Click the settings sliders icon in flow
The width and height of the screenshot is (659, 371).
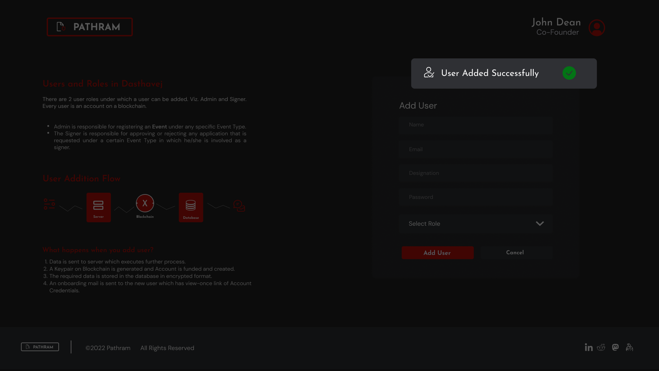point(49,204)
